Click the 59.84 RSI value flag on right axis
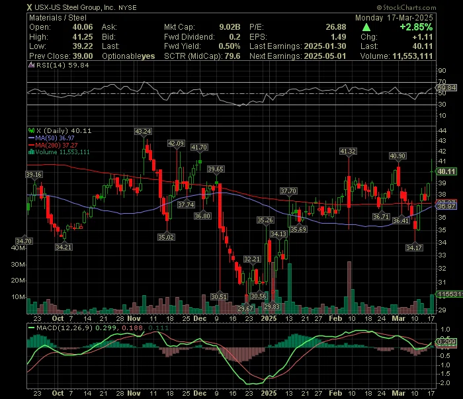This screenshot has width=463, height=399. 446,88
